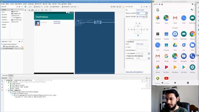Collapse the TextView attributes section
The image size is (199, 112).
[x=126, y=42]
